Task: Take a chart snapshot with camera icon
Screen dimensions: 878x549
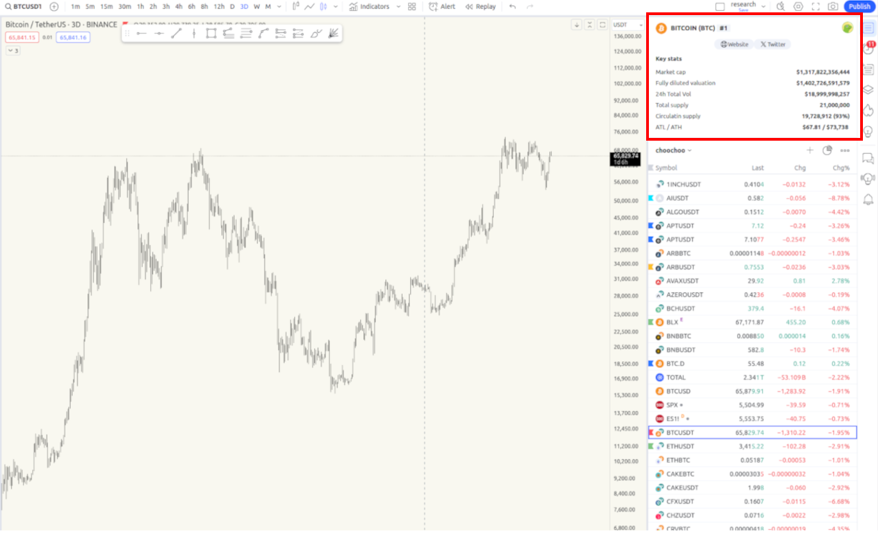Action: 832,7
